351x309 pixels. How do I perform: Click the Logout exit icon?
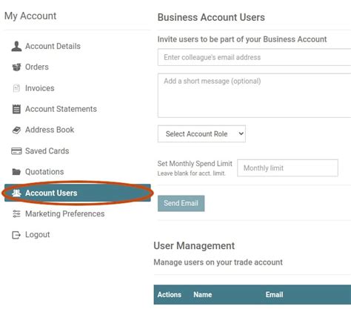point(16,235)
